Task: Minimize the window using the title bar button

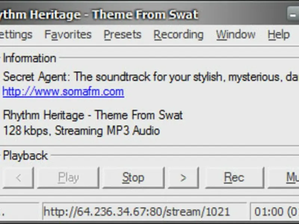Action: click(x=293, y=14)
